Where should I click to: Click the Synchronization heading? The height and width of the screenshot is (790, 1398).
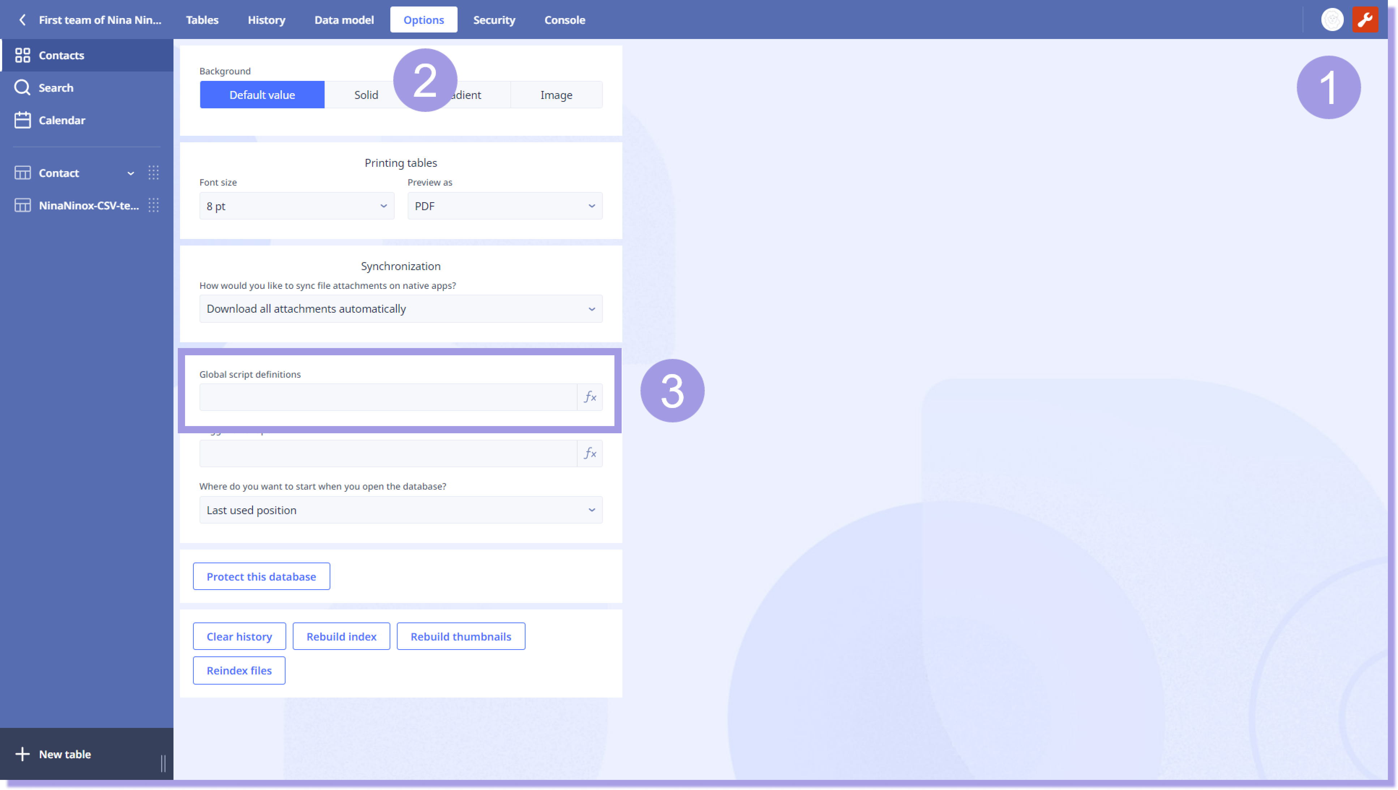tap(401, 266)
